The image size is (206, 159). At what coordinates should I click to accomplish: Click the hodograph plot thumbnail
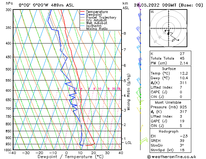pos(168,28)
